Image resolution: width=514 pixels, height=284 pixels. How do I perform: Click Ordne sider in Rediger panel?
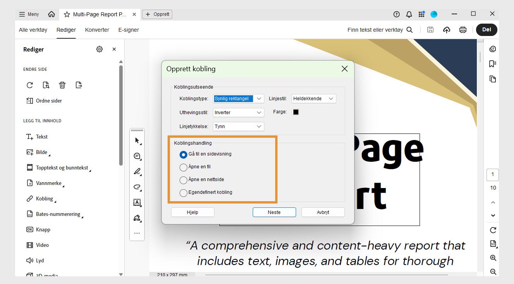pyautogui.click(x=44, y=101)
